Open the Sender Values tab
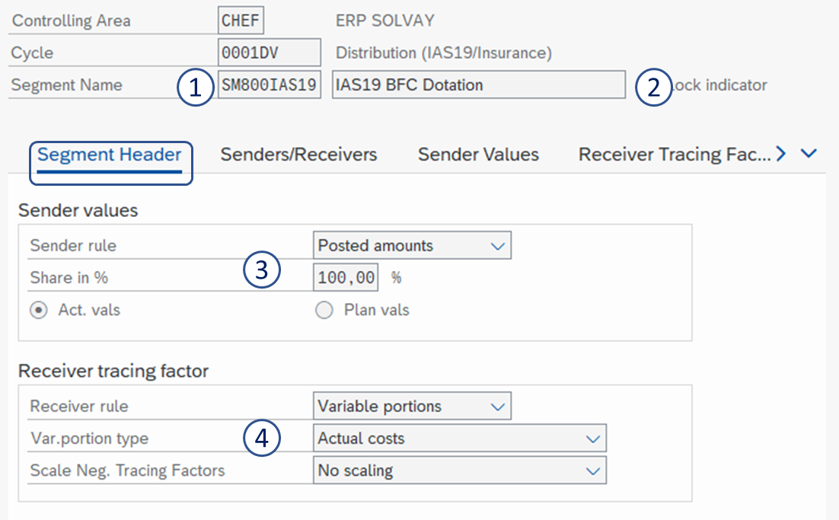Screen dimensions: 839x520 478,155
